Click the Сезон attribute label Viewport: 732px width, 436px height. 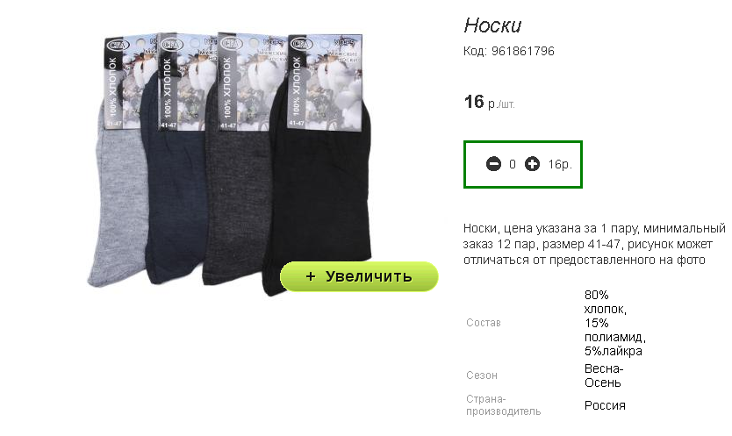click(x=482, y=375)
